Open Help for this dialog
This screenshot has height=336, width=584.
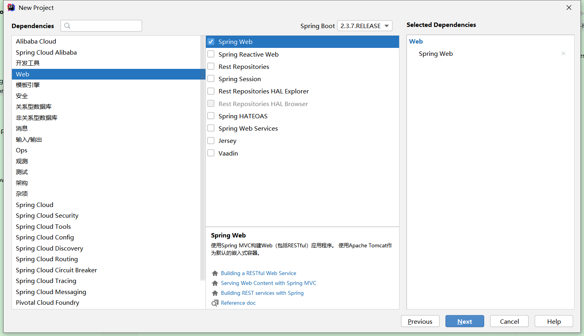[554, 321]
